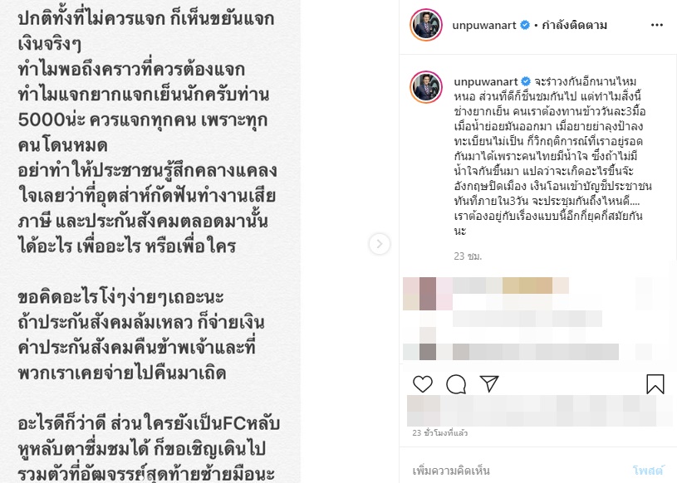Image resolution: width=677 pixels, height=483 pixels.
Task: Click the 23 ชม. timestamp under caption
Action: click(x=468, y=256)
